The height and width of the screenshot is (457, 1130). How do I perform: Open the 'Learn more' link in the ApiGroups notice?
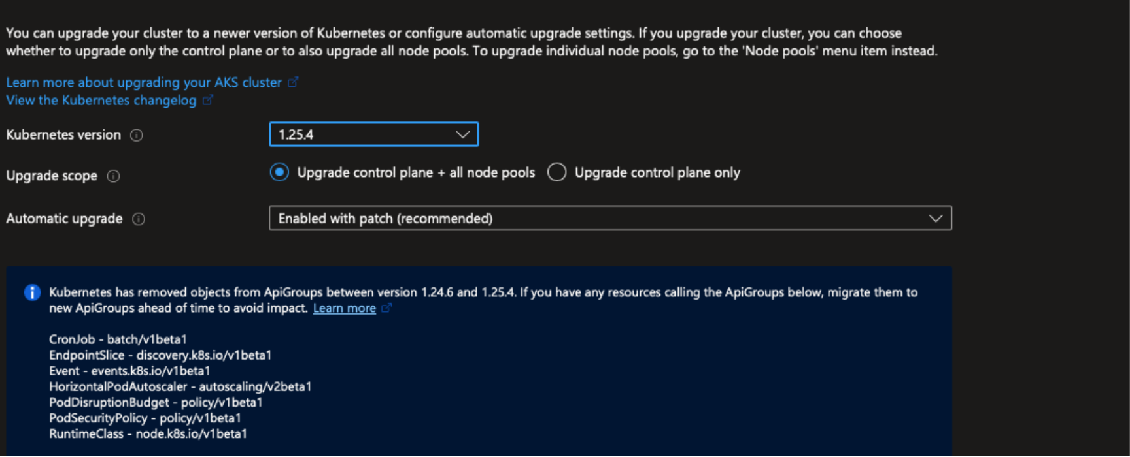point(344,309)
